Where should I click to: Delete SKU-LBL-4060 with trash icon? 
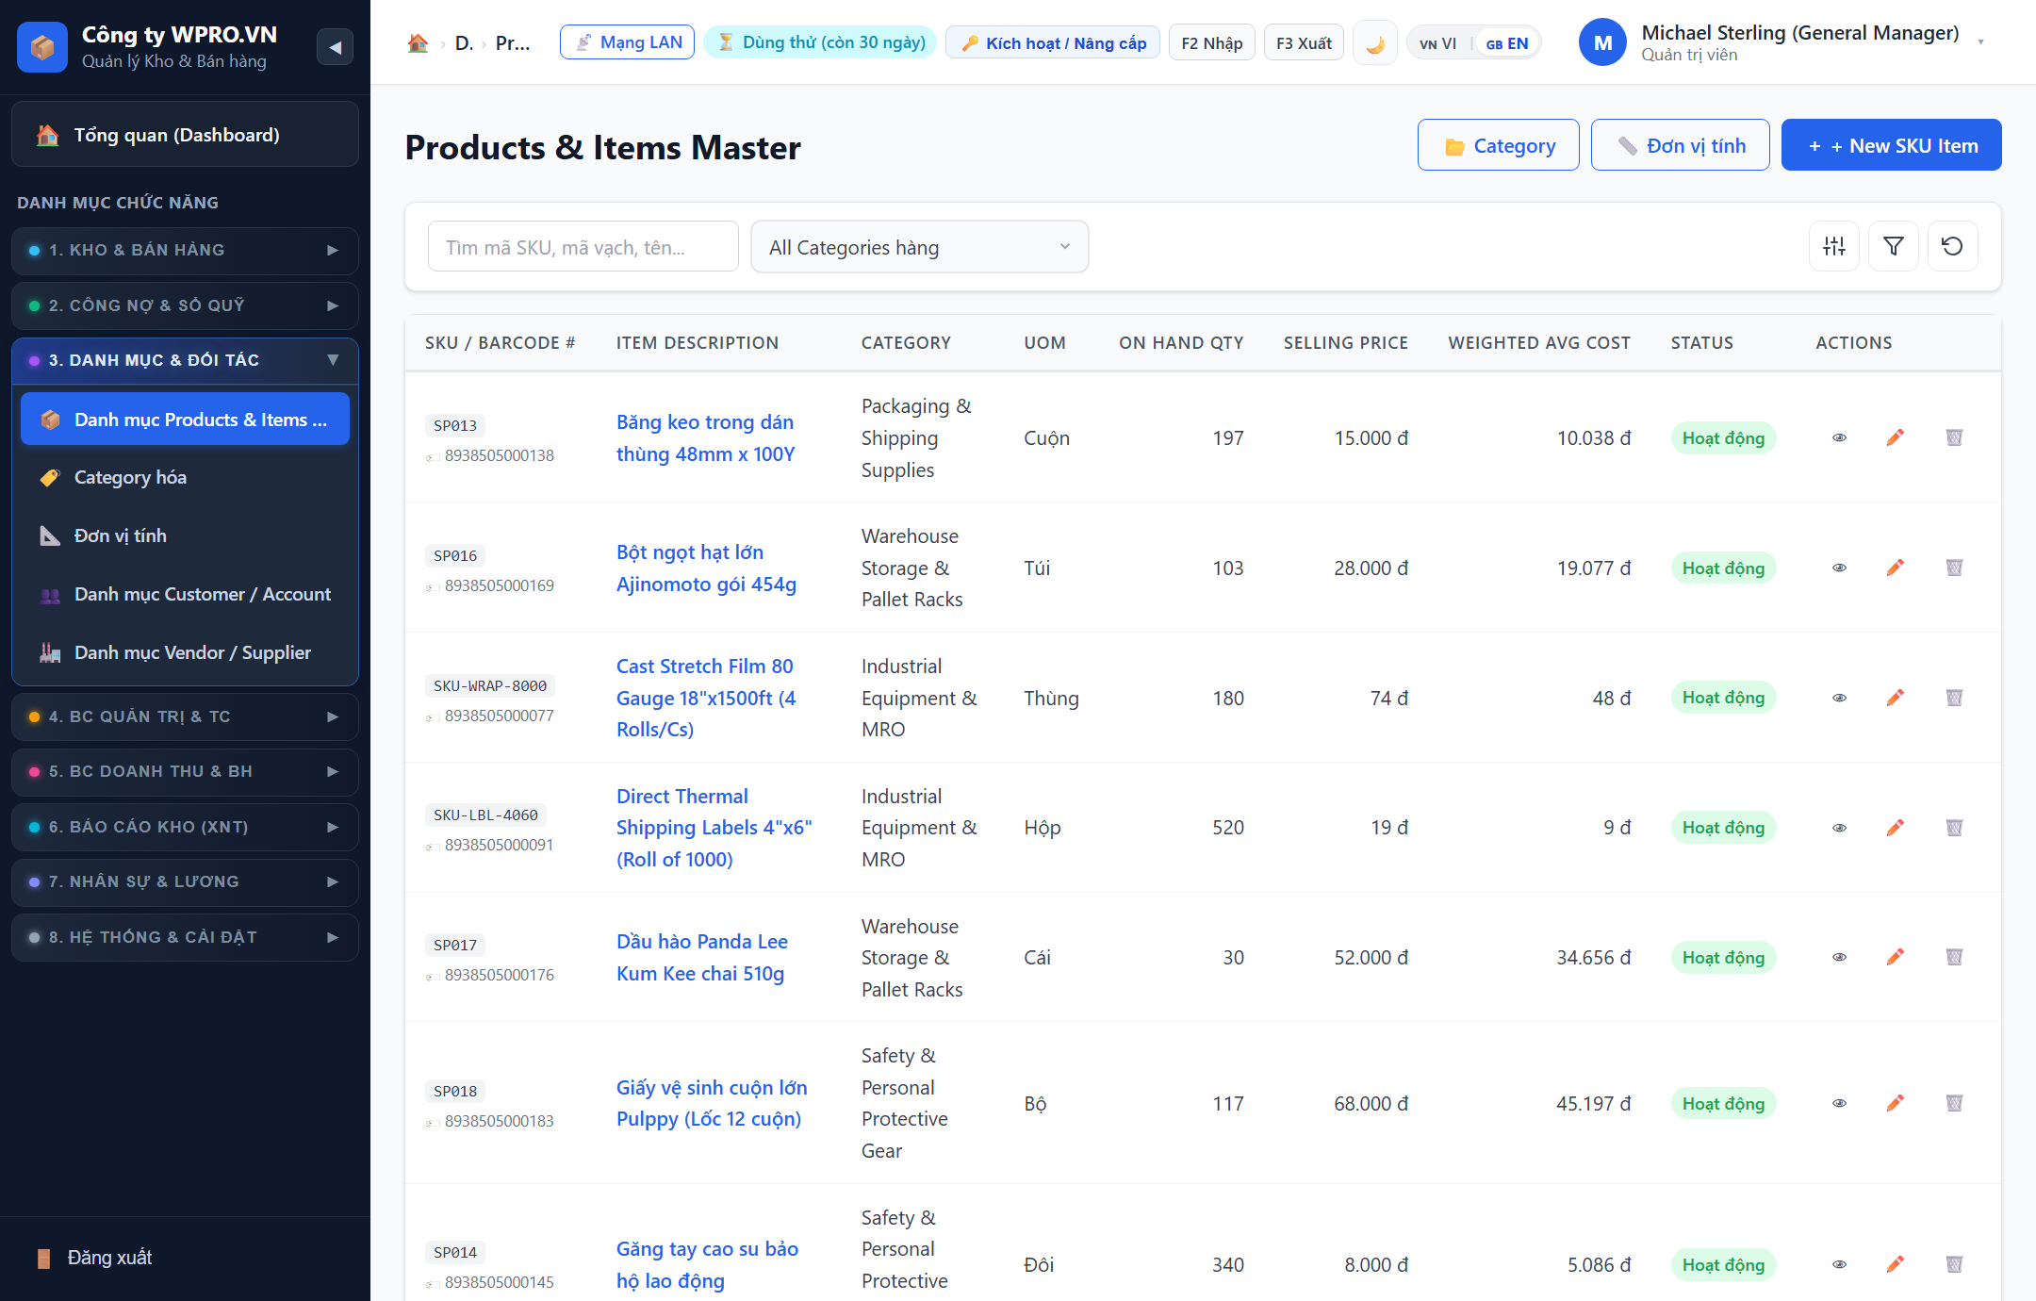(x=1954, y=828)
